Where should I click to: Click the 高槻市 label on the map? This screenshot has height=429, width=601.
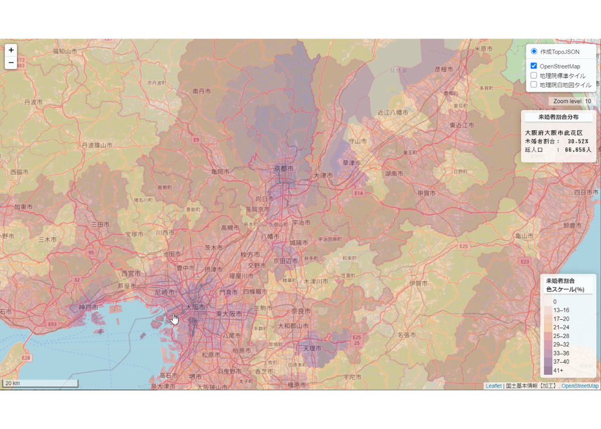(230, 227)
